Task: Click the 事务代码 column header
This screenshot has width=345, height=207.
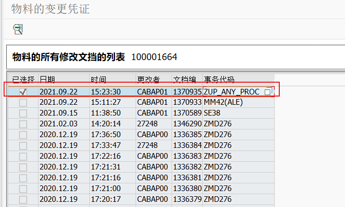Action: [x=239, y=79]
